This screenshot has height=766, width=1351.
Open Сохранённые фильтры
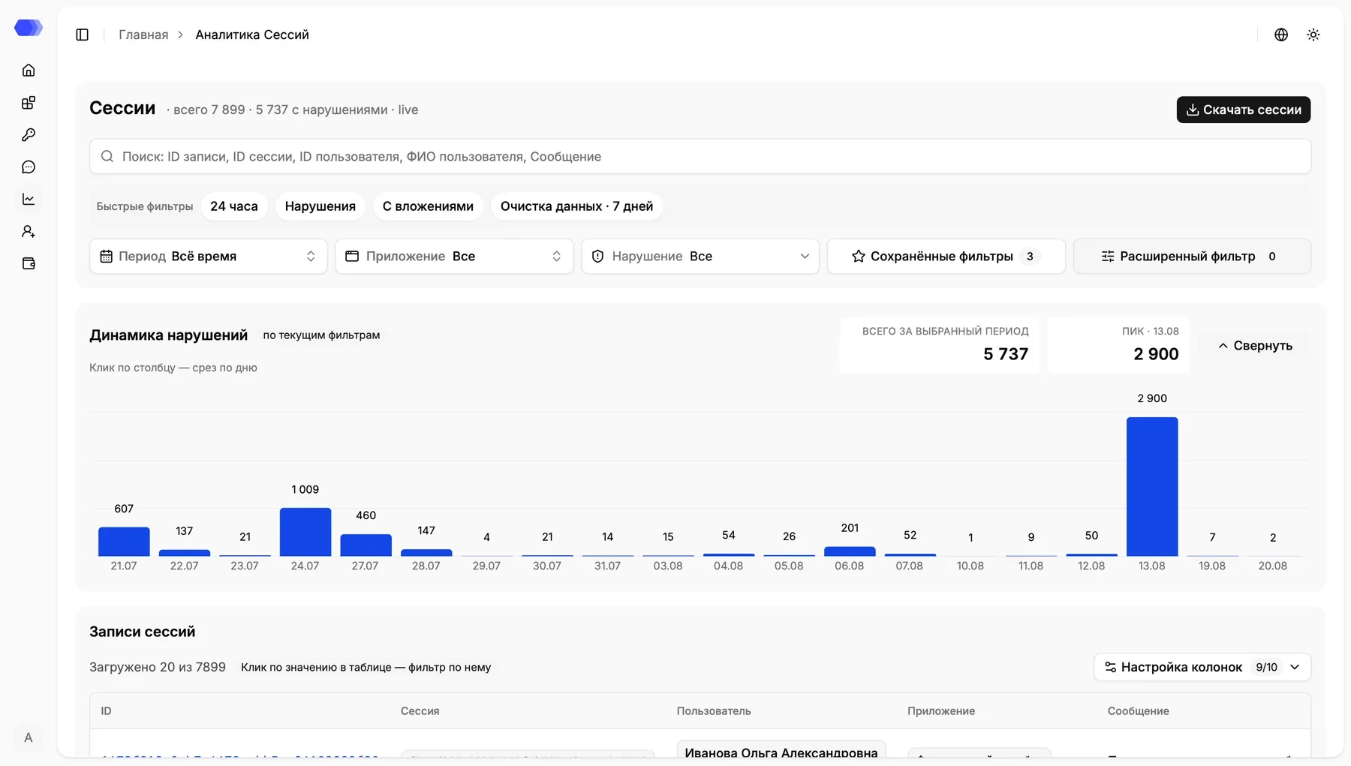(x=946, y=257)
